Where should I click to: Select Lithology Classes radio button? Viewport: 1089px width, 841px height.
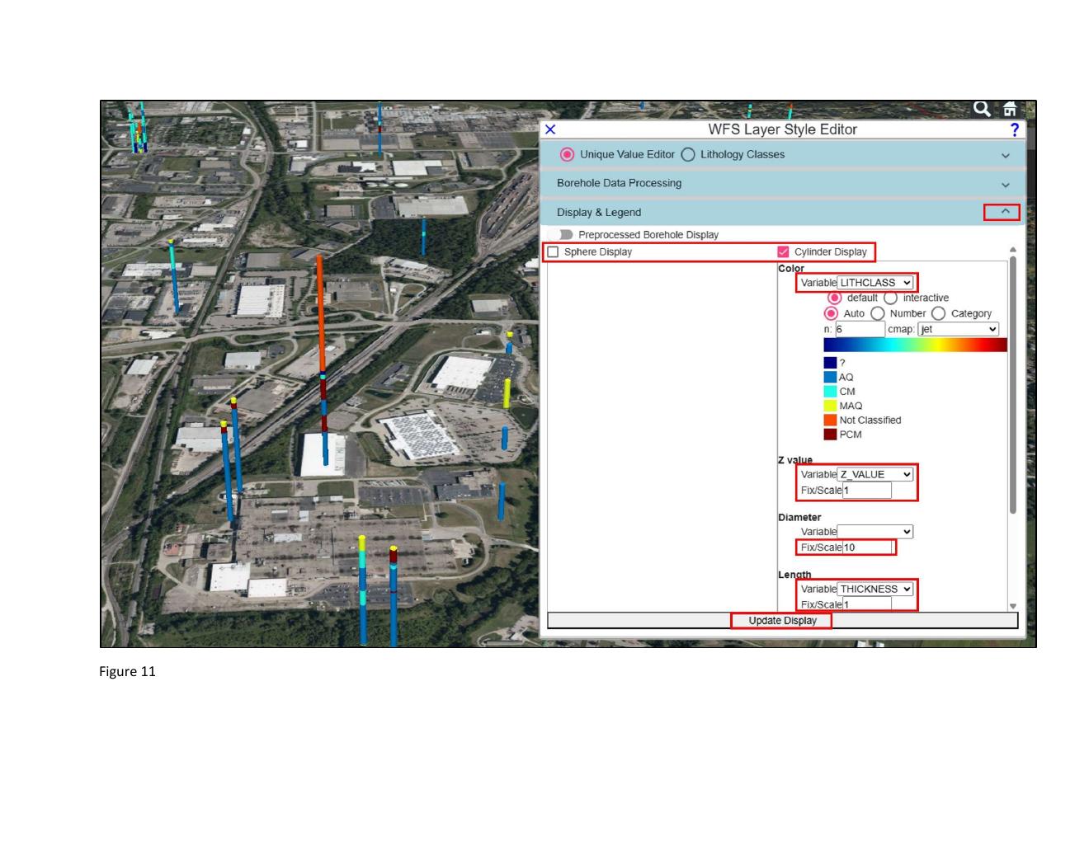[687, 154]
